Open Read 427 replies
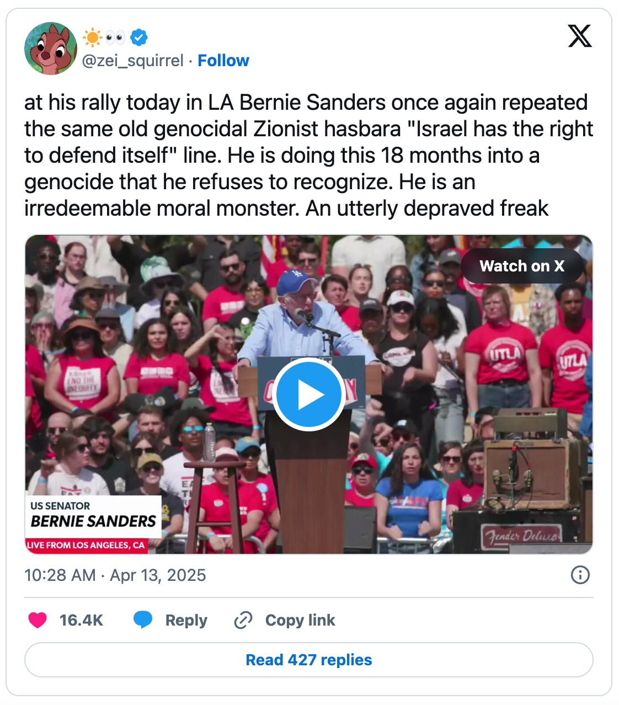 click(309, 660)
